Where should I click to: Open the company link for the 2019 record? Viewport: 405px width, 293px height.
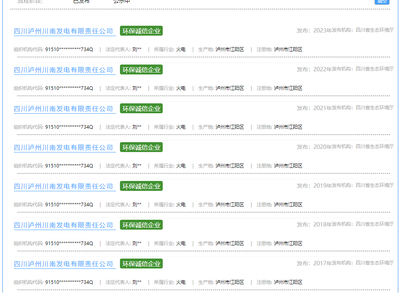click(x=63, y=186)
